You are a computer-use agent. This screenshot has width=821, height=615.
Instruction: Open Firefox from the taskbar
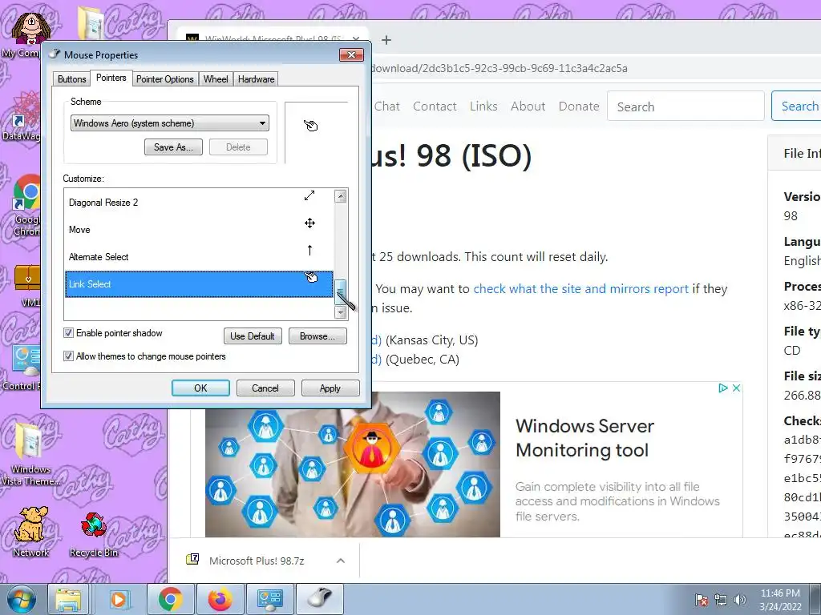pyautogui.click(x=220, y=599)
